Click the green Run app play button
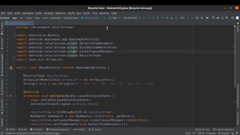The height and width of the screenshot is (135, 240). pos(144,18)
